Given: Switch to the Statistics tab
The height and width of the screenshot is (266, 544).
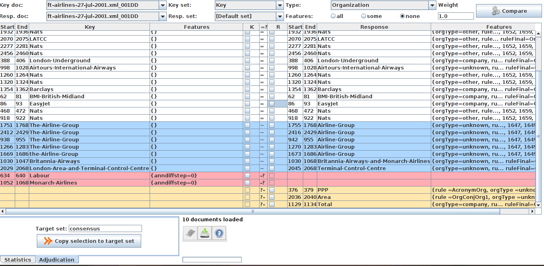Looking at the screenshot, I should tap(18, 259).
